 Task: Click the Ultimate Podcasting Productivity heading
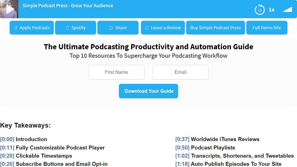point(148,47)
